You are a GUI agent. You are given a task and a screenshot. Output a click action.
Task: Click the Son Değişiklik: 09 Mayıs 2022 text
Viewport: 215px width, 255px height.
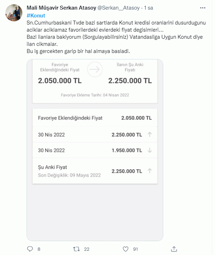69,175
